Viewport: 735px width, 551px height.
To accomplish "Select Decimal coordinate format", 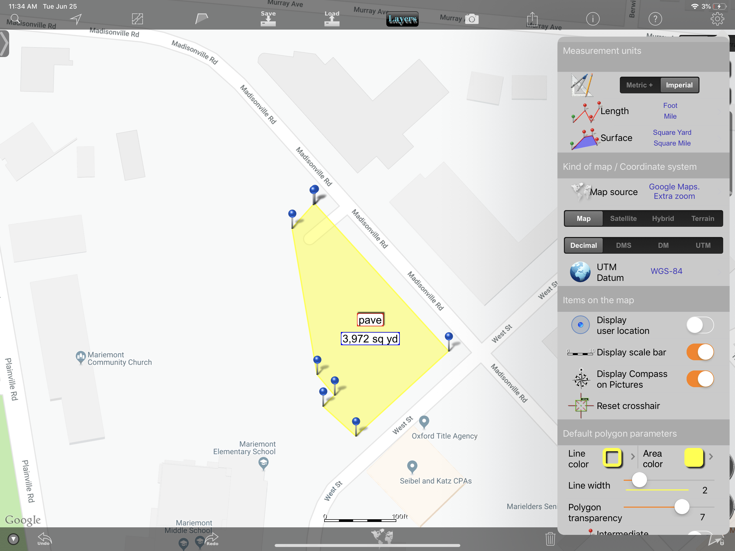I will pos(584,245).
